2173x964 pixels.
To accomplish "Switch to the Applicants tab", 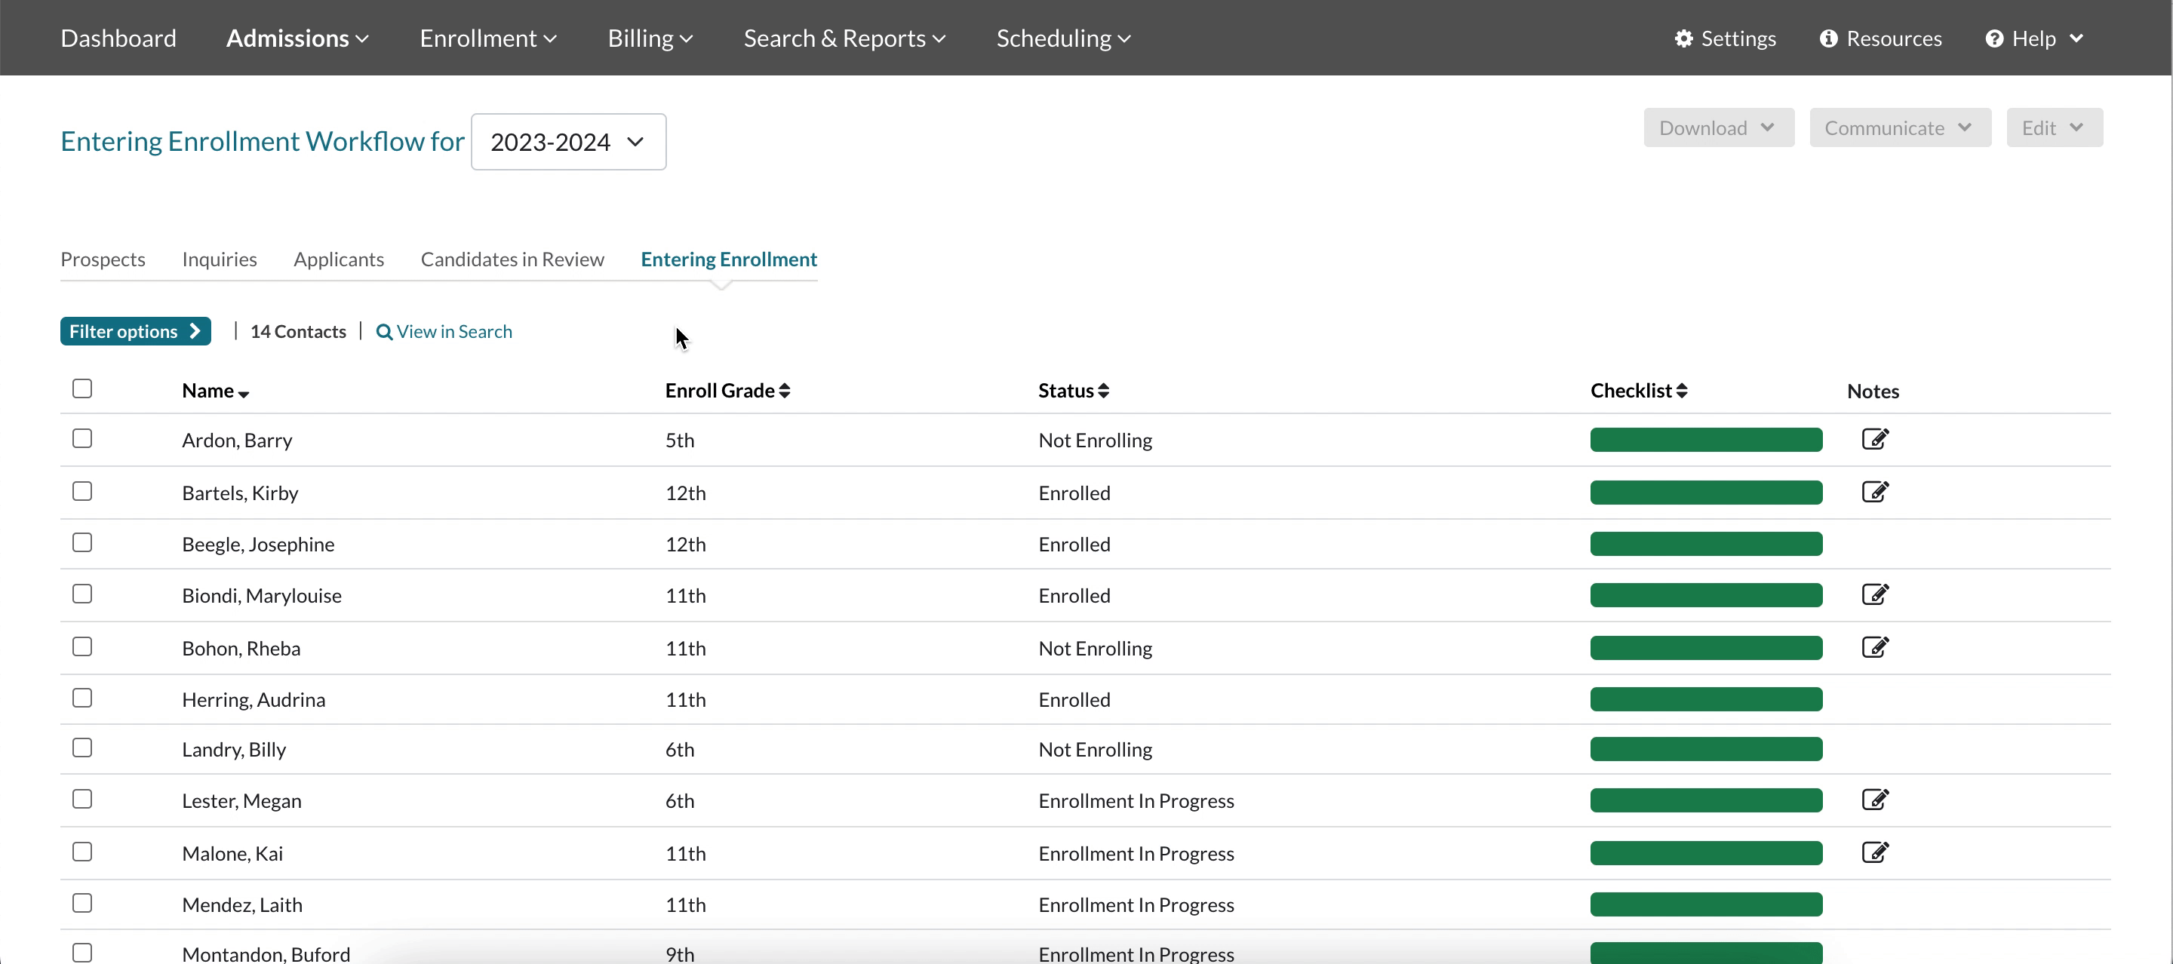I will point(338,259).
